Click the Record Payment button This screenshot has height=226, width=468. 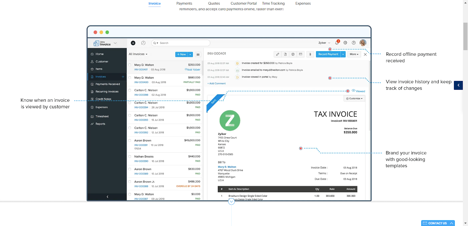pos(328,54)
